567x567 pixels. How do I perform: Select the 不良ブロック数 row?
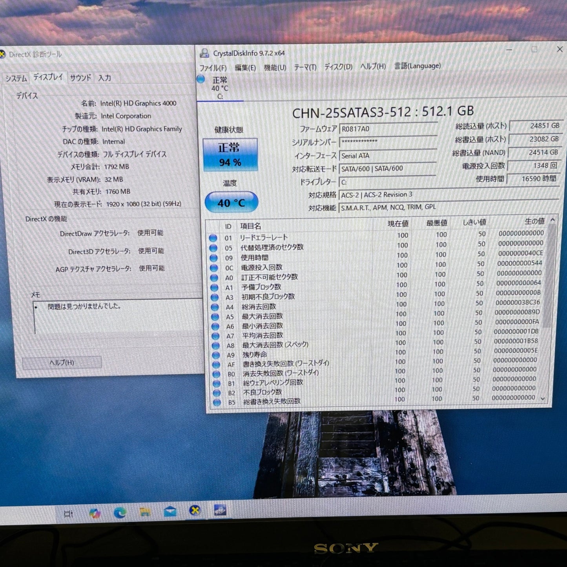tap(377, 391)
